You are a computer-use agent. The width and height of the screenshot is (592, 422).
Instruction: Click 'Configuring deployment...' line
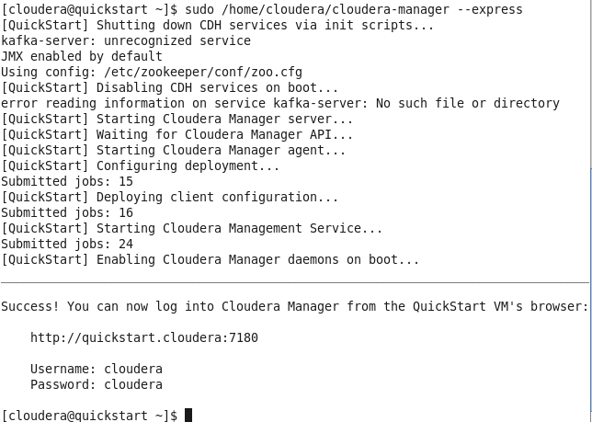point(140,166)
